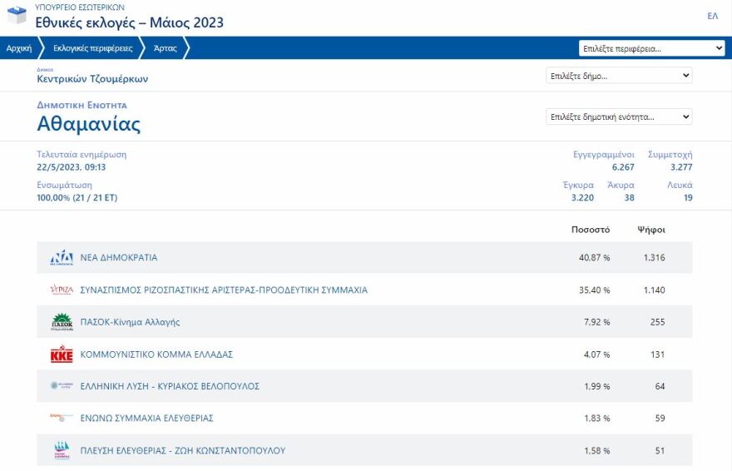
Task: Click the red KKE party logo
Action: [62, 354]
